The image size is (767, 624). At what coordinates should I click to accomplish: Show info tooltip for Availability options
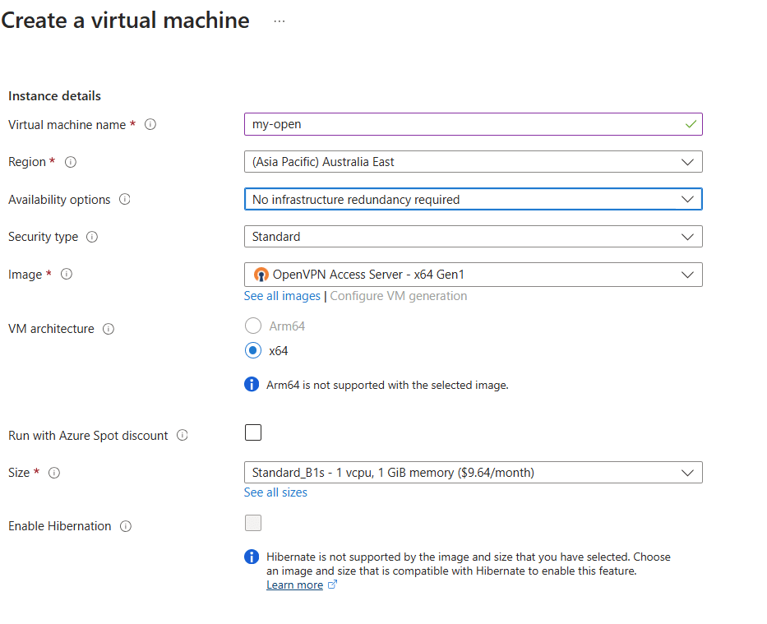click(x=125, y=199)
